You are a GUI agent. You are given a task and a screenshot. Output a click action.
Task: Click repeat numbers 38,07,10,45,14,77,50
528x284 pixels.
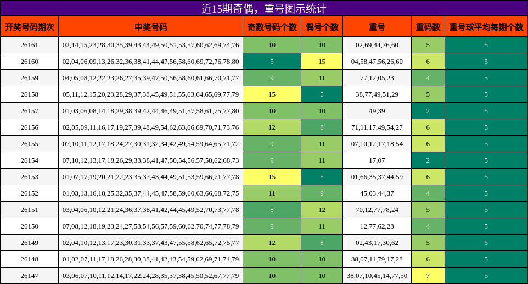(x=377, y=276)
